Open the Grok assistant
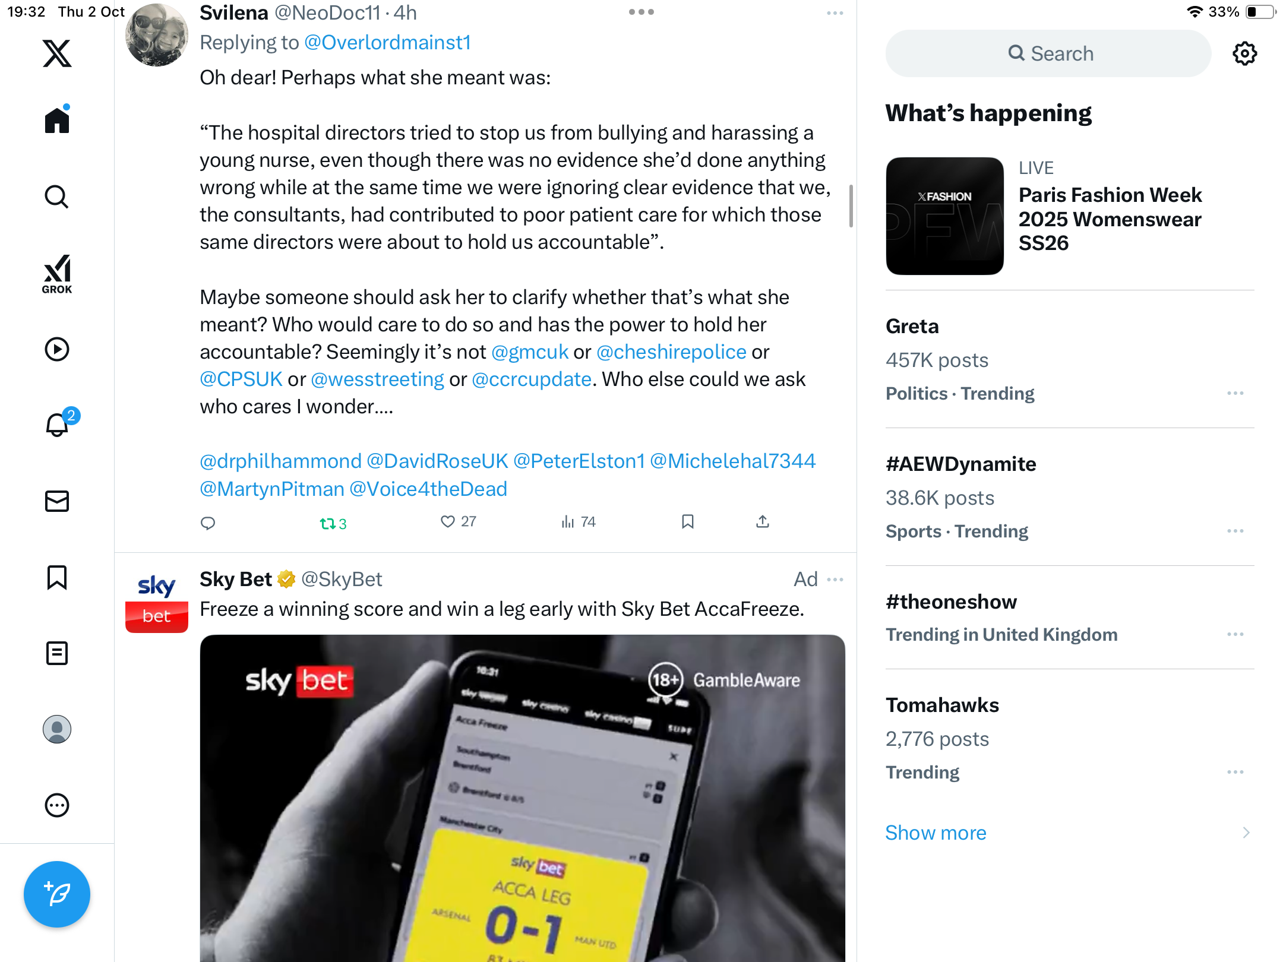This screenshot has height=962, width=1283. click(57, 274)
